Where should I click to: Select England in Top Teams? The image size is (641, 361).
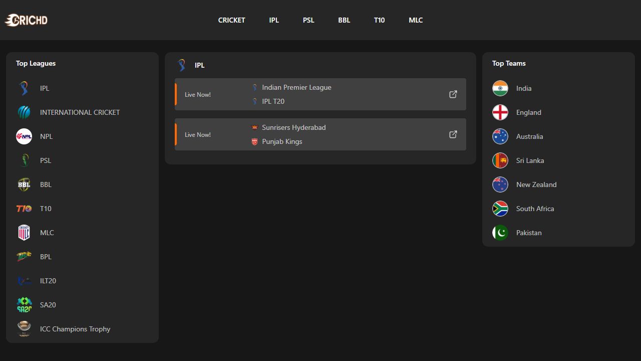click(x=529, y=112)
